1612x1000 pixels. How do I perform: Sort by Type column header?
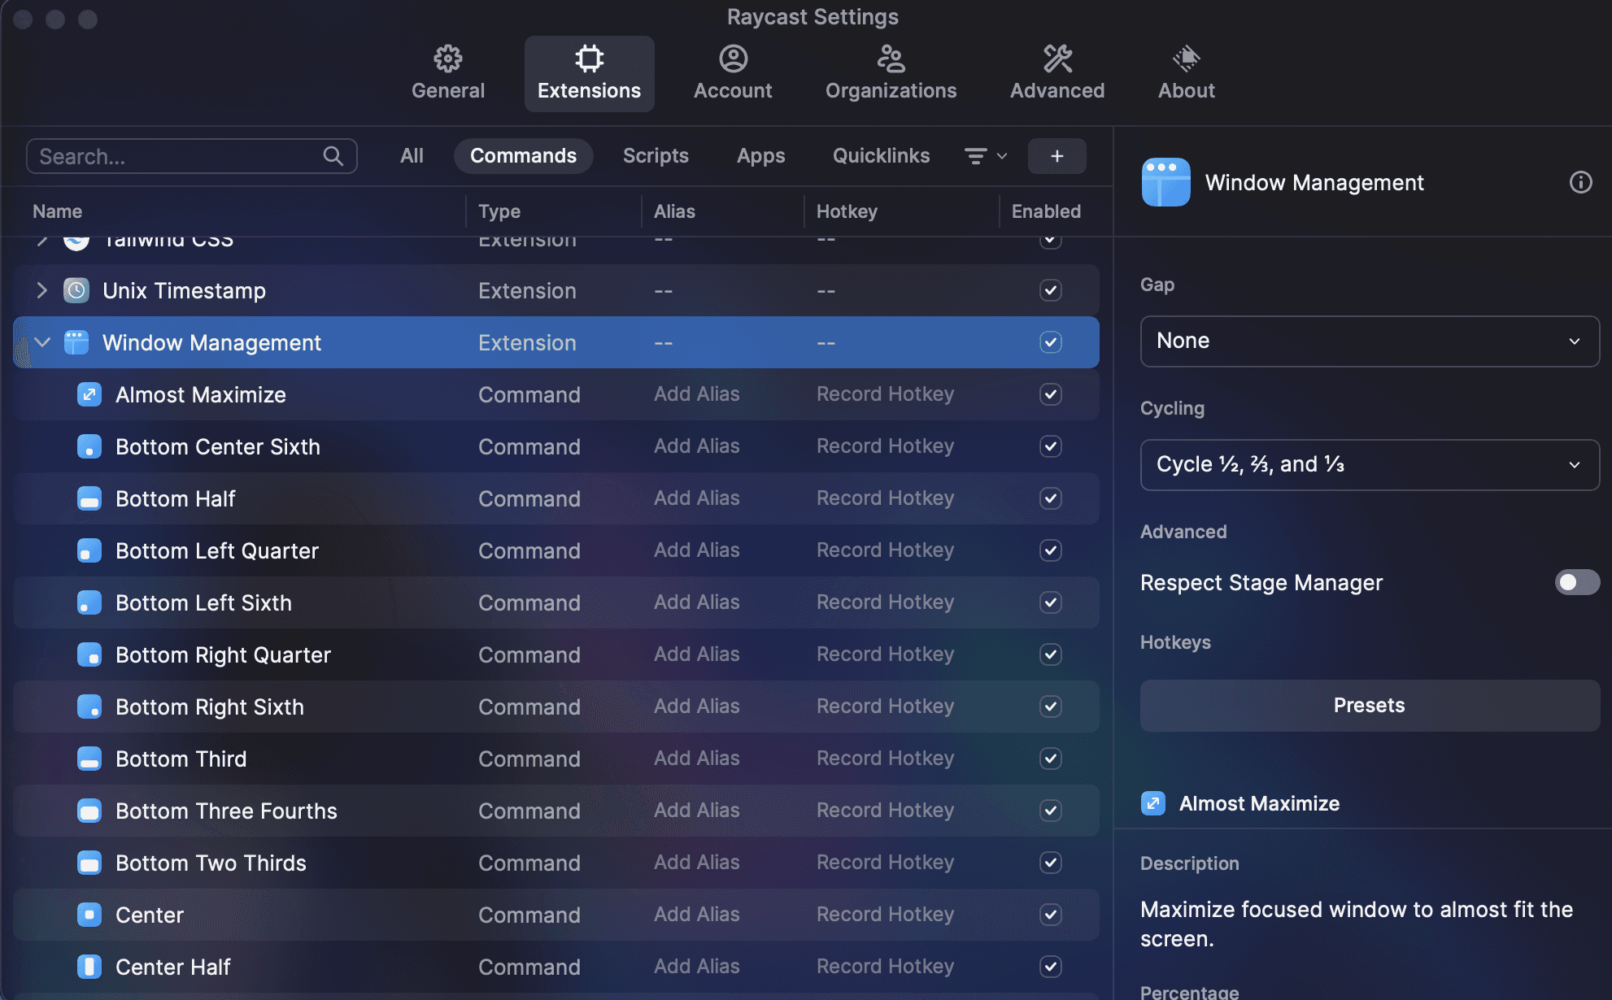499,211
